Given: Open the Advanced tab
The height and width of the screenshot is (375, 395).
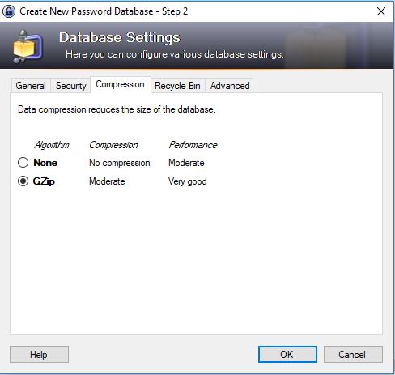Looking at the screenshot, I should tap(230, 86).
